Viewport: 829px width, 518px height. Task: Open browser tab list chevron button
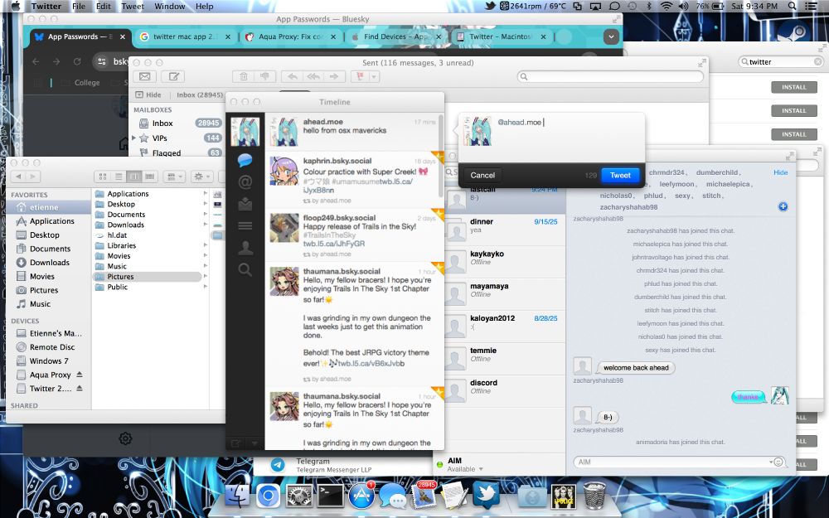611,36
